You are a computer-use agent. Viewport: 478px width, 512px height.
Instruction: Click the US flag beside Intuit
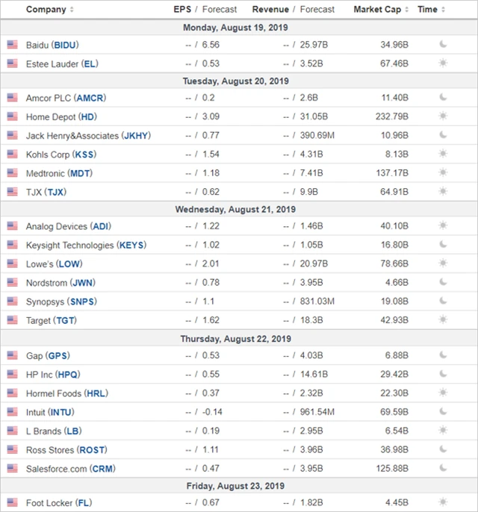pos(12,412)
